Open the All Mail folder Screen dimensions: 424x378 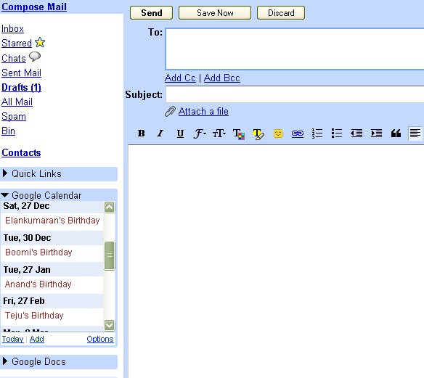point(17,102)
